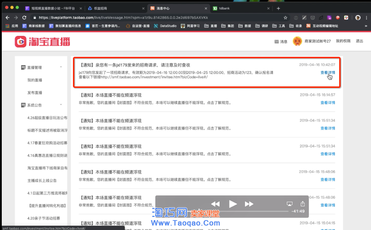The height and width of the screenshot is (230, 371).
Task: Open the 4.26超级直播日玩法公布 announcement
Action: pos(47,118)
